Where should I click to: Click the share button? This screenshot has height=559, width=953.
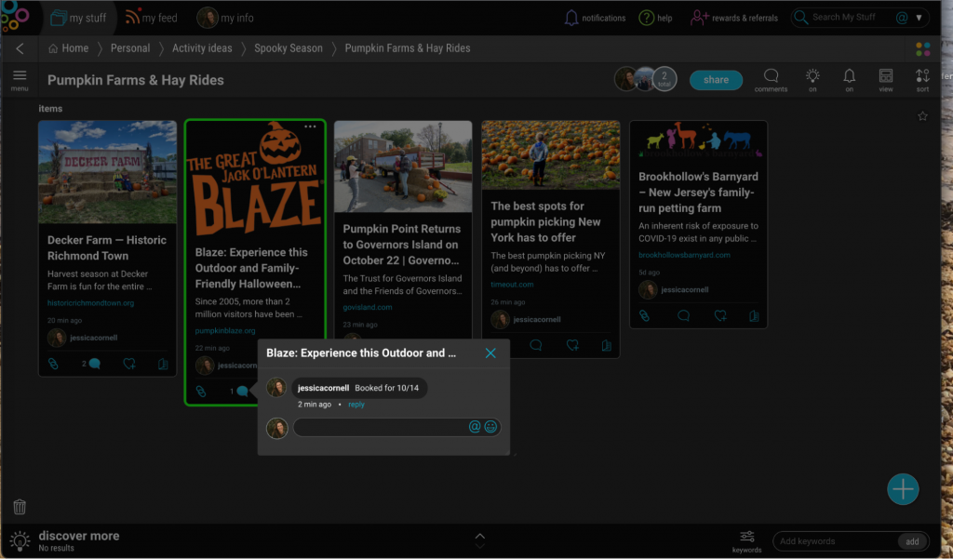tap(716, 80)
